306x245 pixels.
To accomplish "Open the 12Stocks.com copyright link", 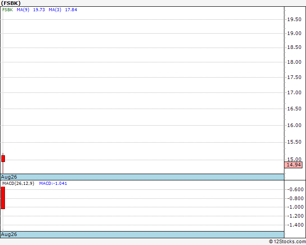I will (287, 242).
